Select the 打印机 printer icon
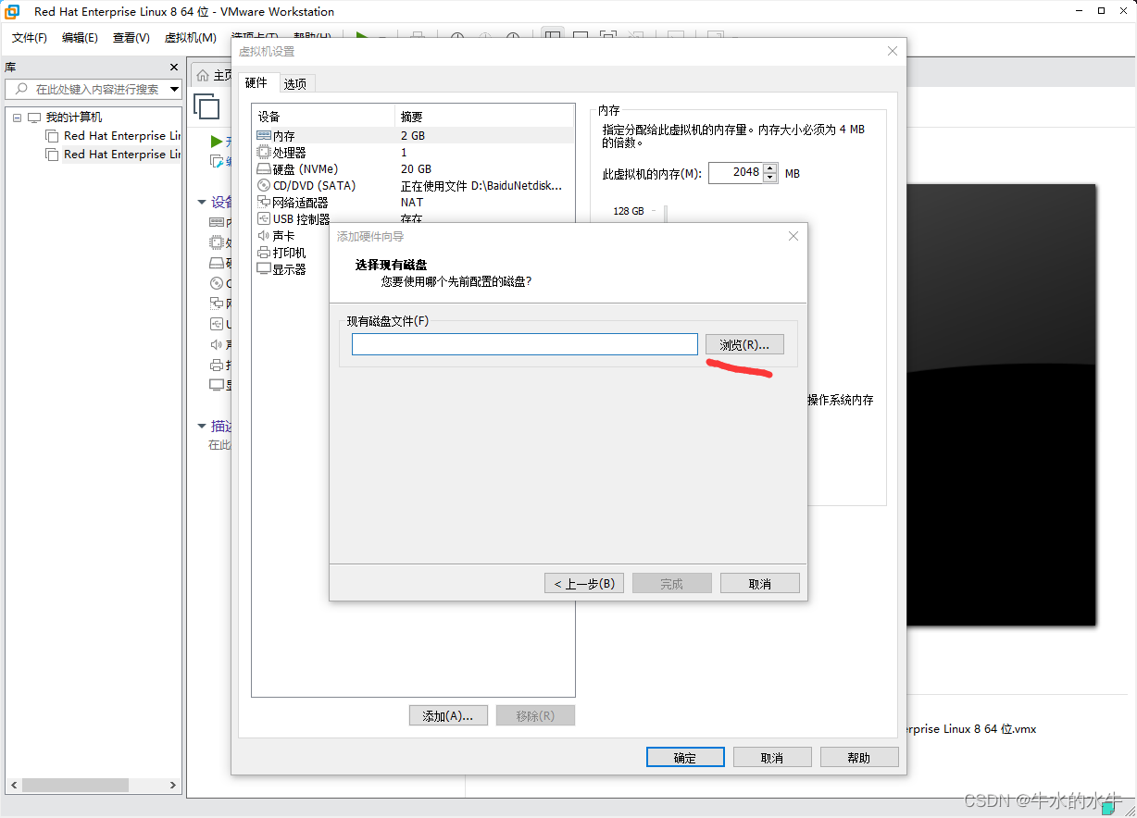Screen dimensions: 1137x818 (264, 252)
